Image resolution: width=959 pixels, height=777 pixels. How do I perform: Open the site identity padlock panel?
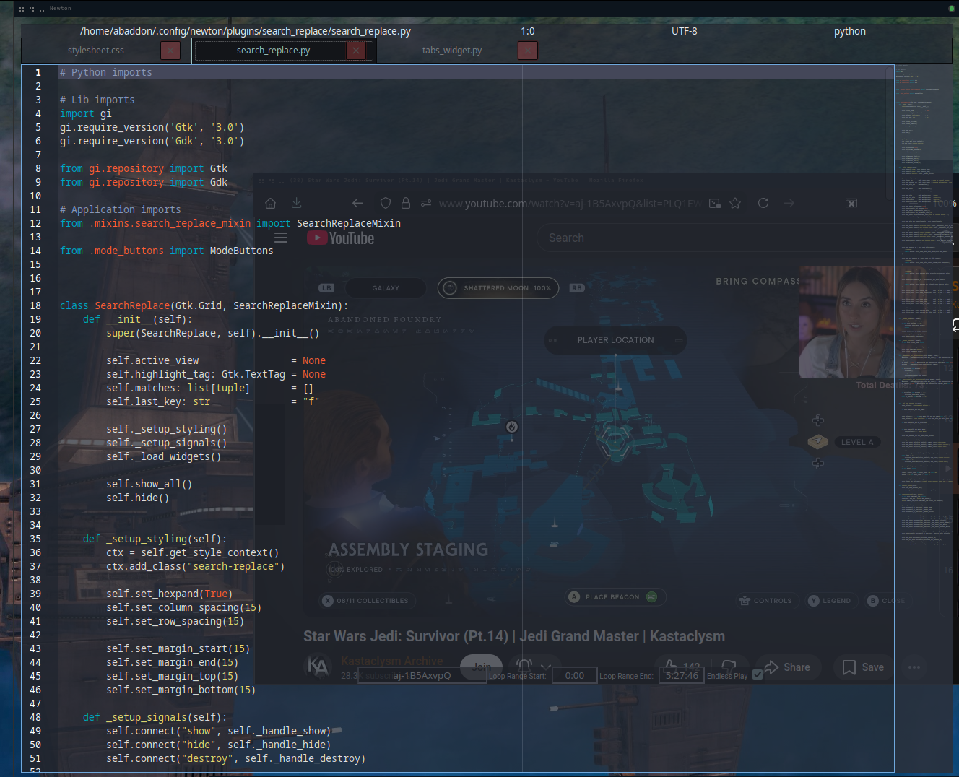(x=406, y=203)
